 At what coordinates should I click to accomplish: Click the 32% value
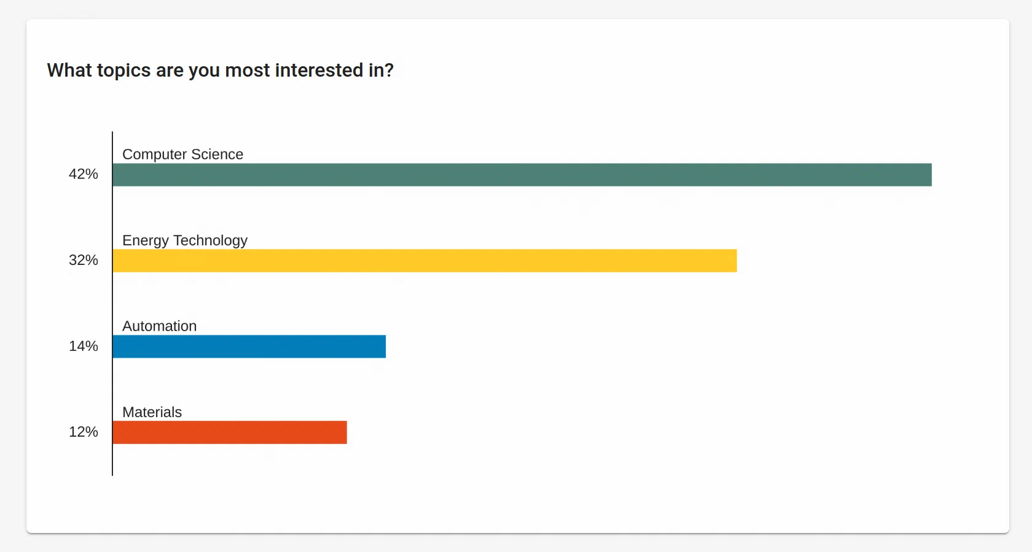(x=84, y=260)
